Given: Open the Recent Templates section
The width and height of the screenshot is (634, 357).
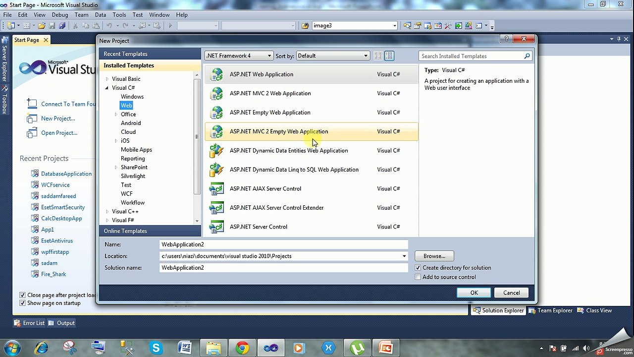Looking at the screenshot, I should click(x=150, y=54).
